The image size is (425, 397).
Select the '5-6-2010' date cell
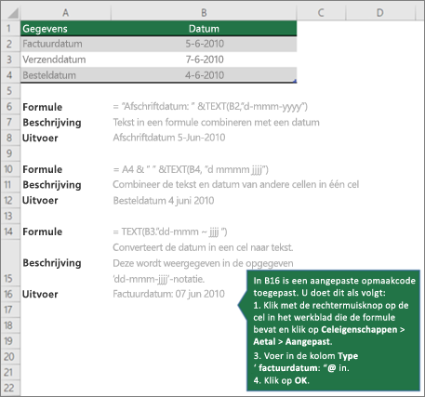click(204, 44)
